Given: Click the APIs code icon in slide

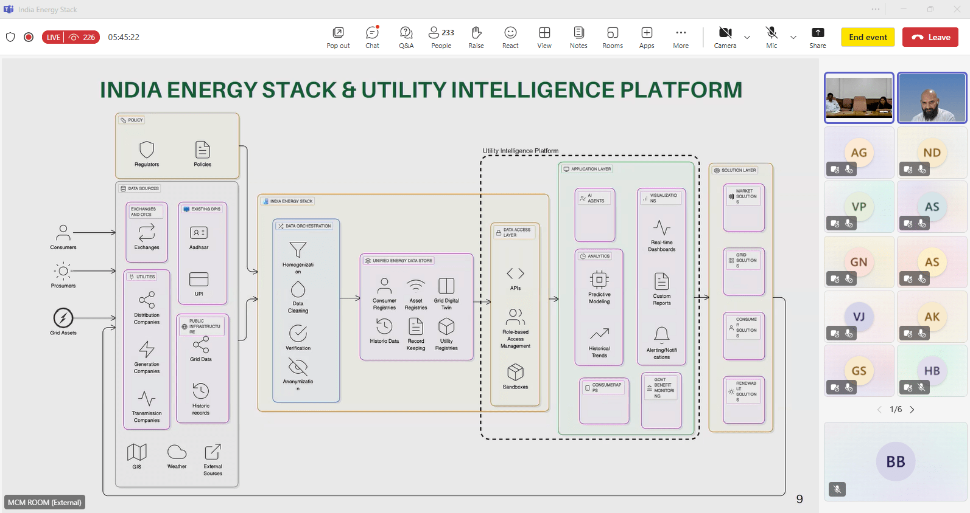Looking at the screenshot, I should 515,274.
